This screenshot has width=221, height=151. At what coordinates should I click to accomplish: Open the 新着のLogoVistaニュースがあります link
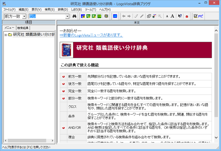pyautogui.click(x=91, y=35)
